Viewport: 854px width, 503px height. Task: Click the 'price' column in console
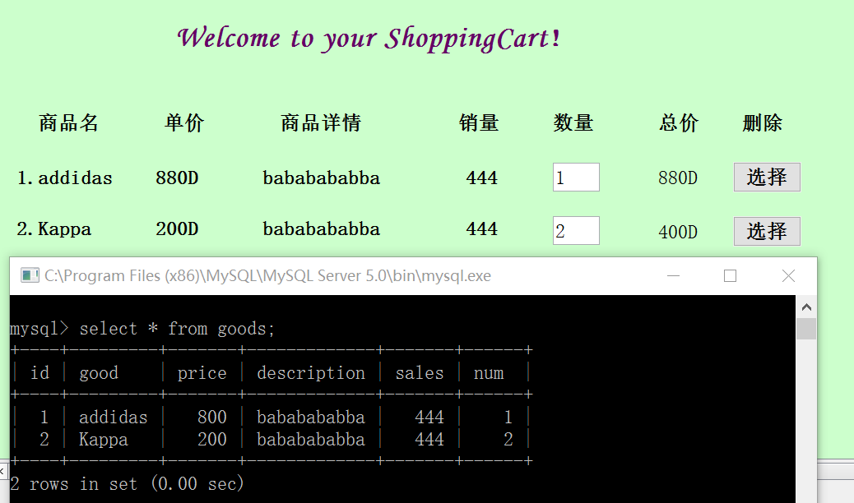tap(202, 373)
